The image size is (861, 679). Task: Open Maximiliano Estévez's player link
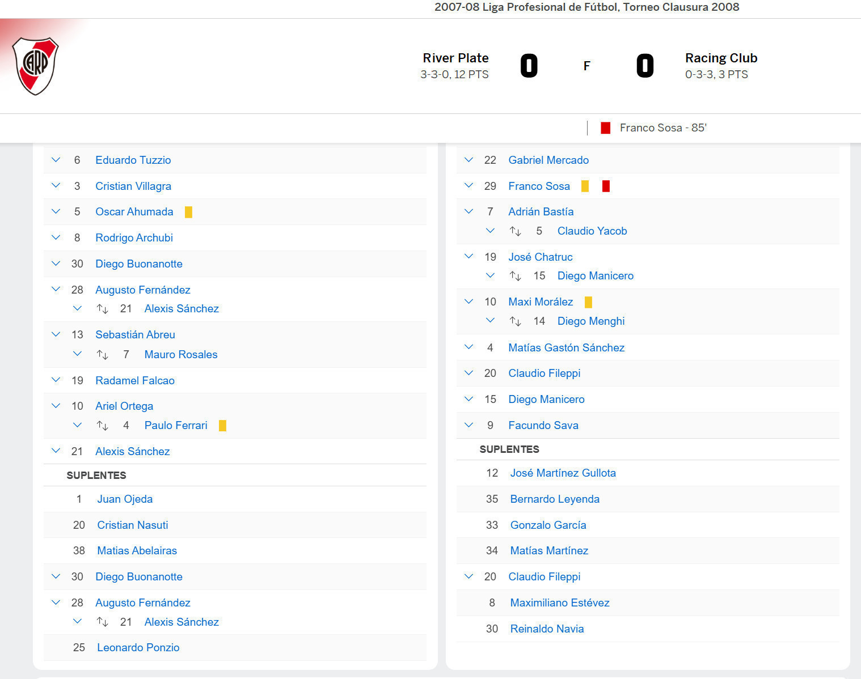click(x=559, y=603)
